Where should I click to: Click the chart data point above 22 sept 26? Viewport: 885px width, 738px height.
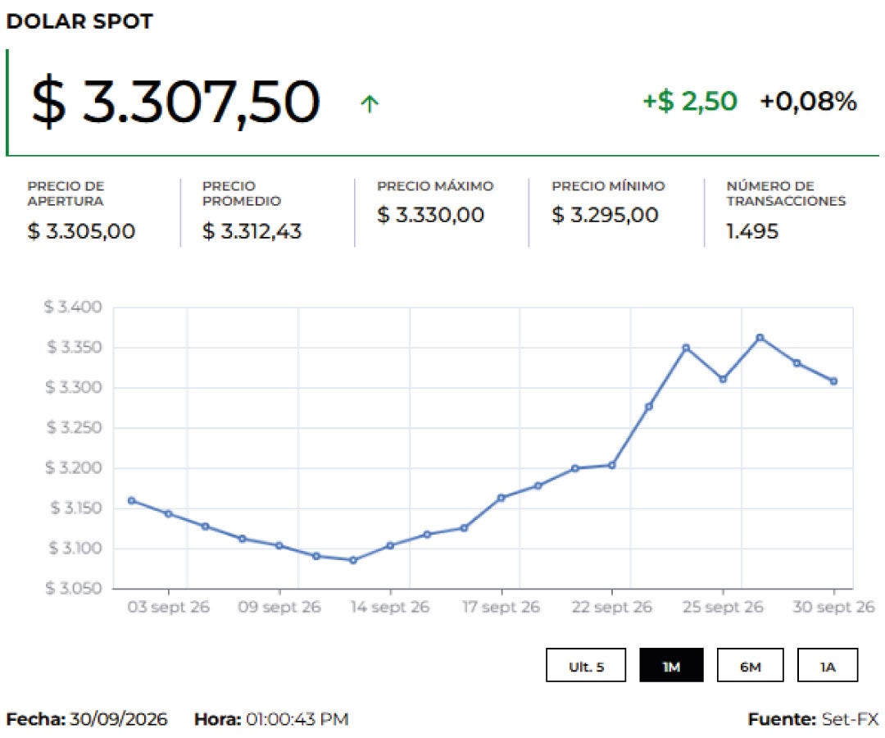point(612,465)
